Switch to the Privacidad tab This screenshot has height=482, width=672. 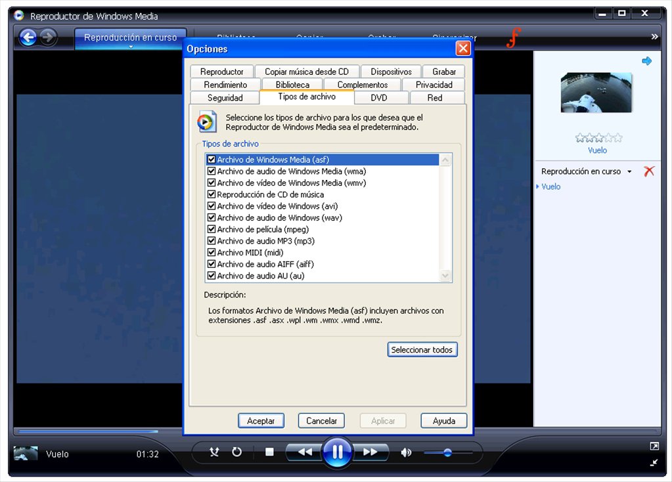click(x=434, y=85)
